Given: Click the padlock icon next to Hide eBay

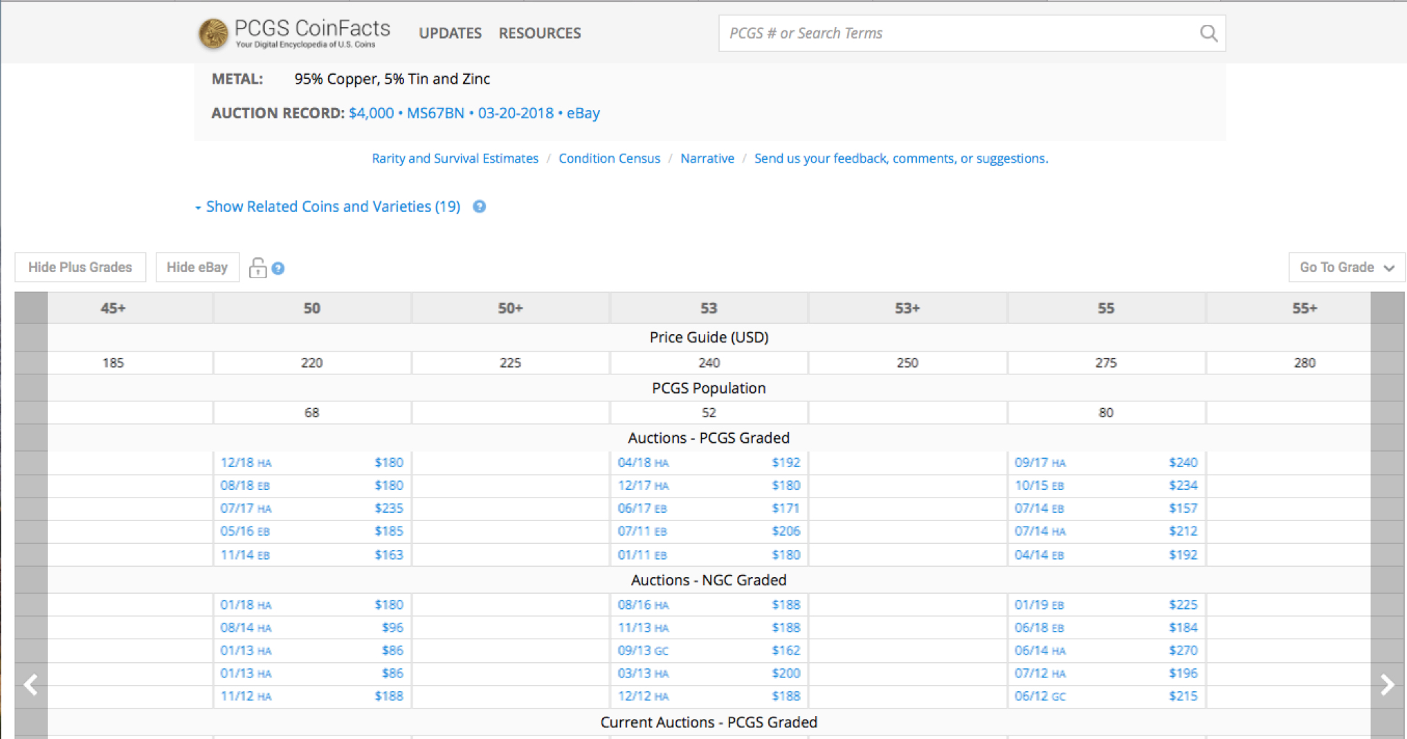Looking at the screenshot, I should pyautogui.click(x=257, y=268).
